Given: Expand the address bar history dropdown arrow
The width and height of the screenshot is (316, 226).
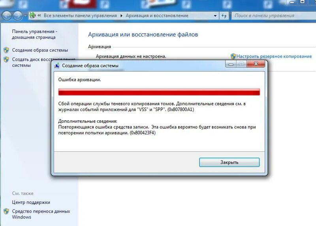Looking at the screenshot, I should [x=215, y=16].
